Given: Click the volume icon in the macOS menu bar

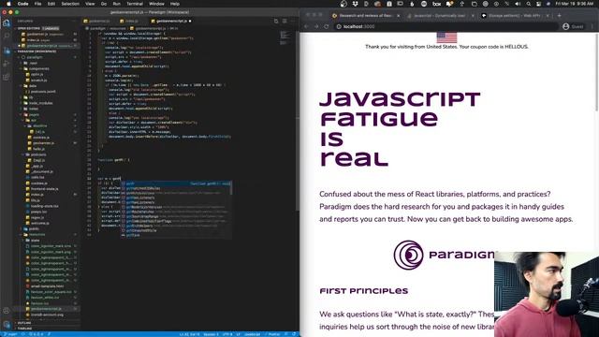Looking at the screenshot, I should point(518,4).
